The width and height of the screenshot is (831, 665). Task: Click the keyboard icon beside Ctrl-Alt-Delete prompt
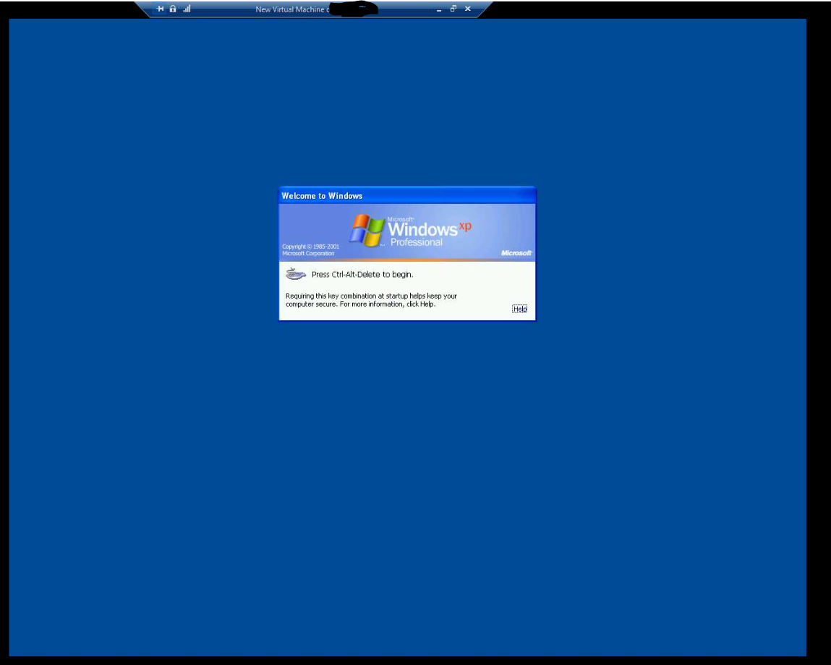[296, 274]
